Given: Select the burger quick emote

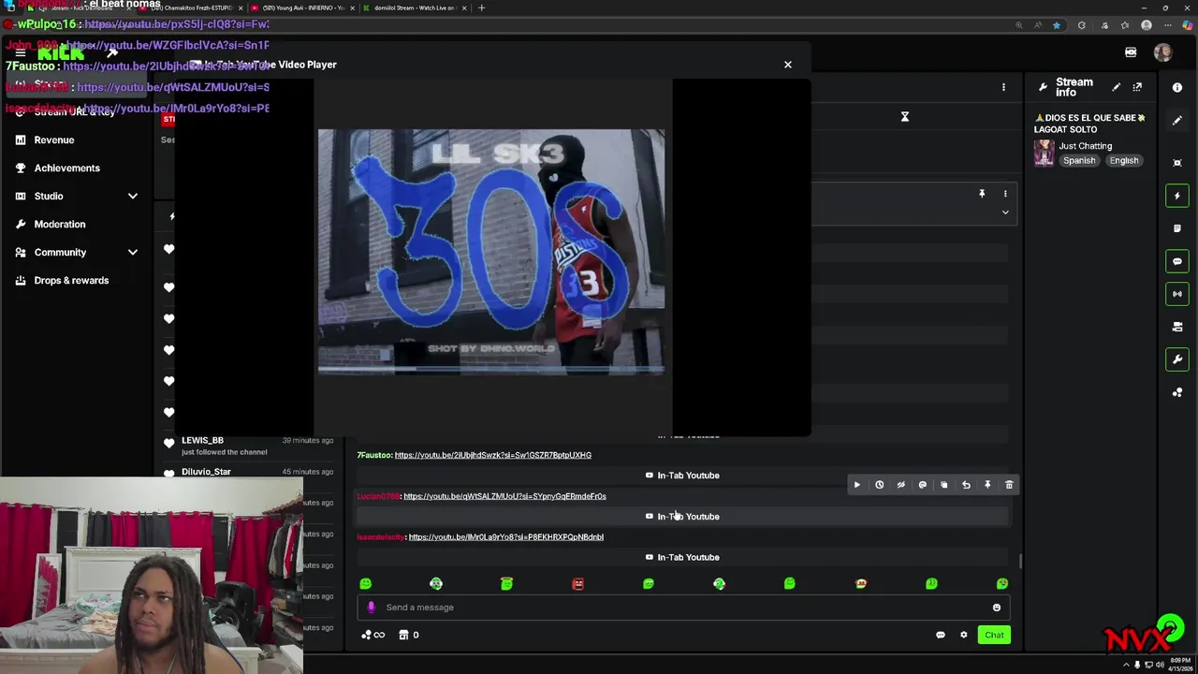Looking at the screenshot, I should point(861,584).
